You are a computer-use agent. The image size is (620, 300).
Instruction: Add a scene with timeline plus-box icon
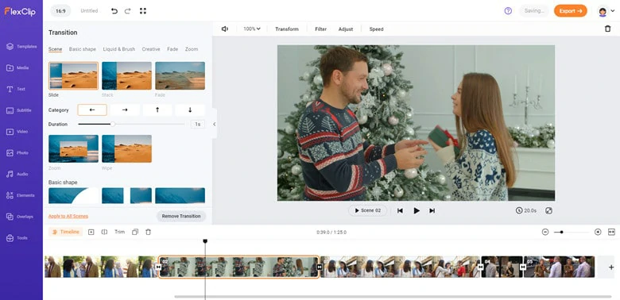coord(91,232)
